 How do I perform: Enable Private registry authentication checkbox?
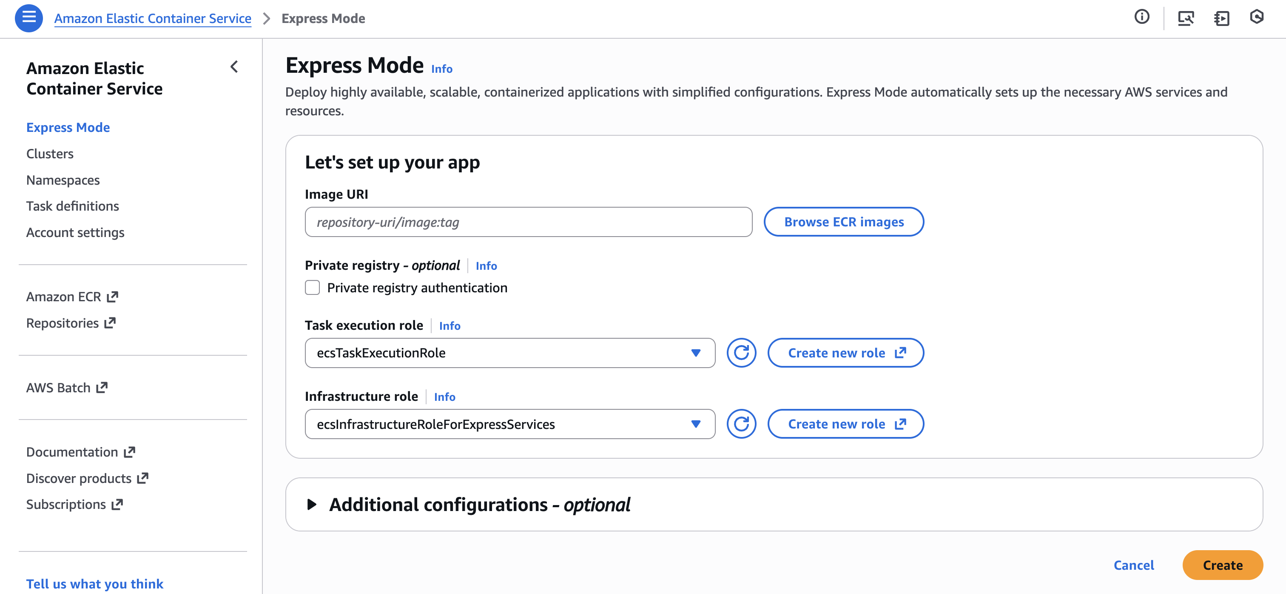click(313, 288)
